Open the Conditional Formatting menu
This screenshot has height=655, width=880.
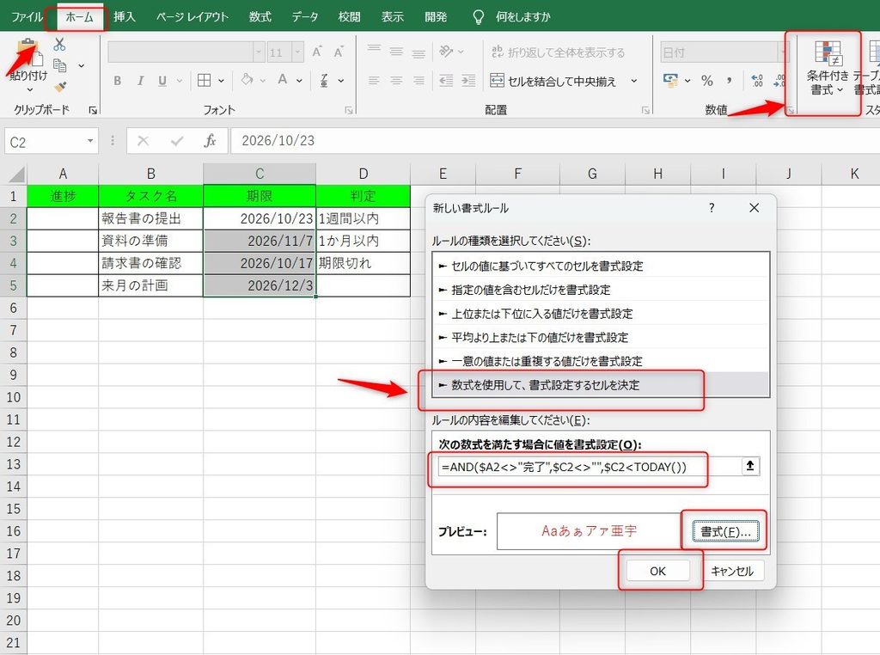click(828, 68)
